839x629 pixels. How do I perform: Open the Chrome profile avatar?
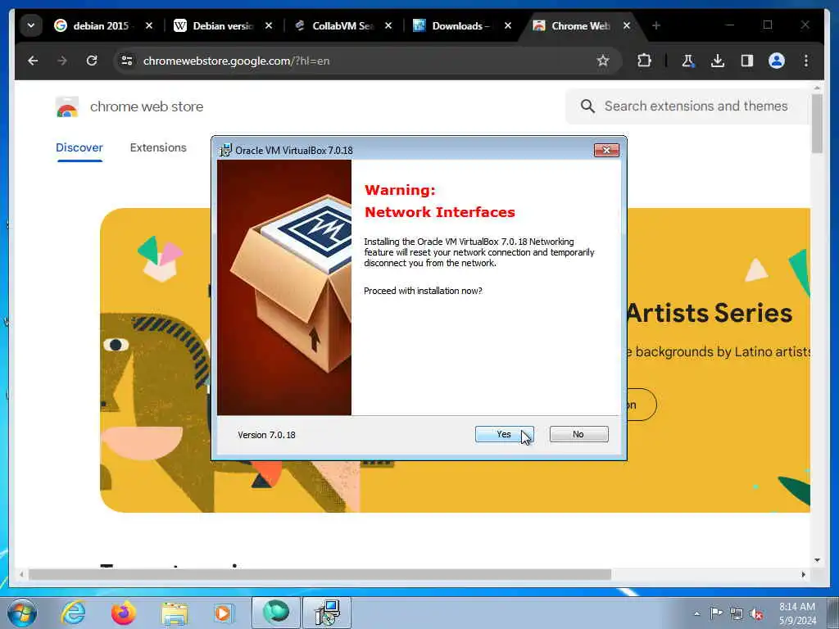pos(777,61)
